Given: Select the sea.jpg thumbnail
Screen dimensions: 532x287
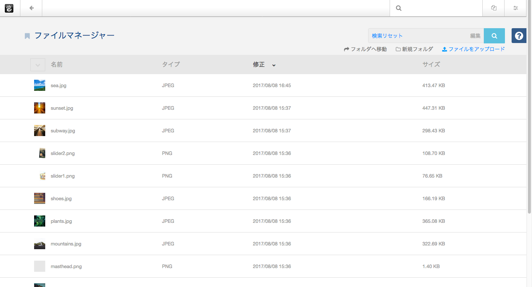Looking at the screenshot, I should [40, 85].
